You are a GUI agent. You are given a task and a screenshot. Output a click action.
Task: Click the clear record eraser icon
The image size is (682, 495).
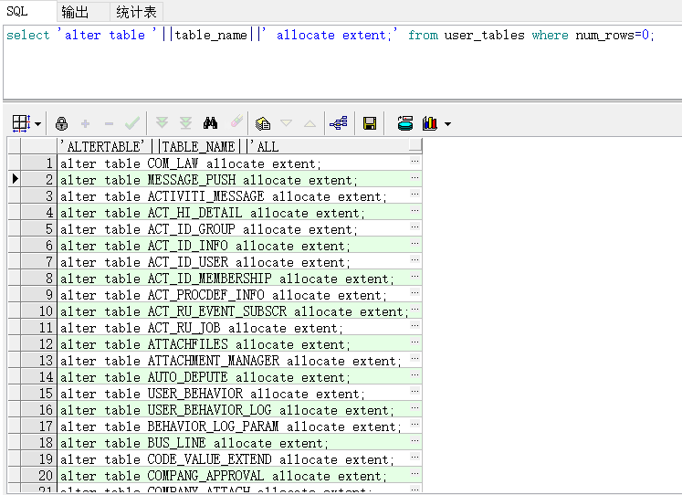[236, 121]
